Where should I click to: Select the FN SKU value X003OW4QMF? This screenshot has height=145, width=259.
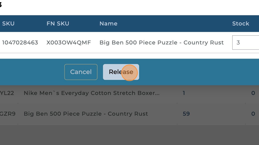click(69, 43)
